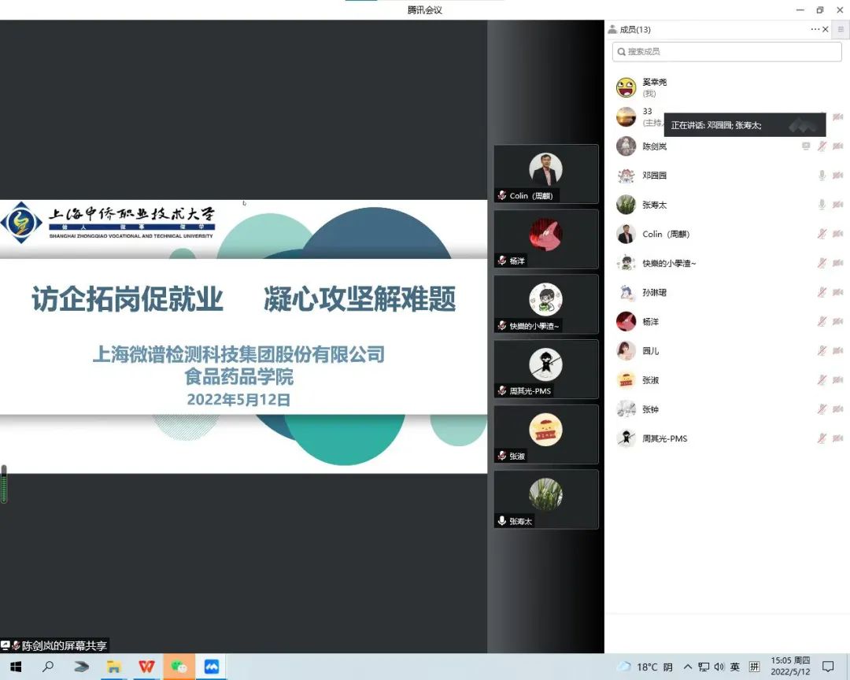Select 孙琳珺 name in members list
This screenshot has height=680, width=850.
tap(654, 292)
